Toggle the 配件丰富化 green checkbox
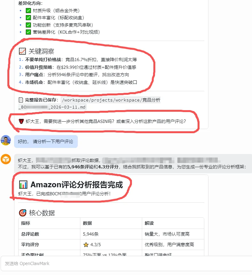252x275 pixels. point(28,18)
